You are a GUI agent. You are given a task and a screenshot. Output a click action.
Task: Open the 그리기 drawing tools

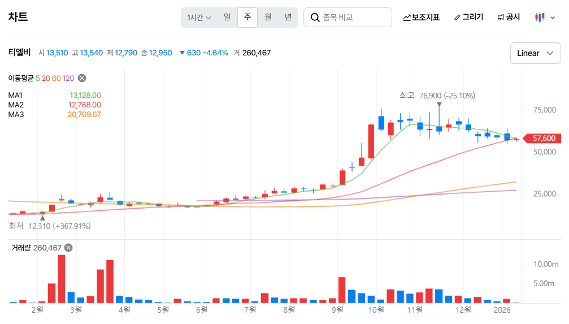tap(469, 17)
